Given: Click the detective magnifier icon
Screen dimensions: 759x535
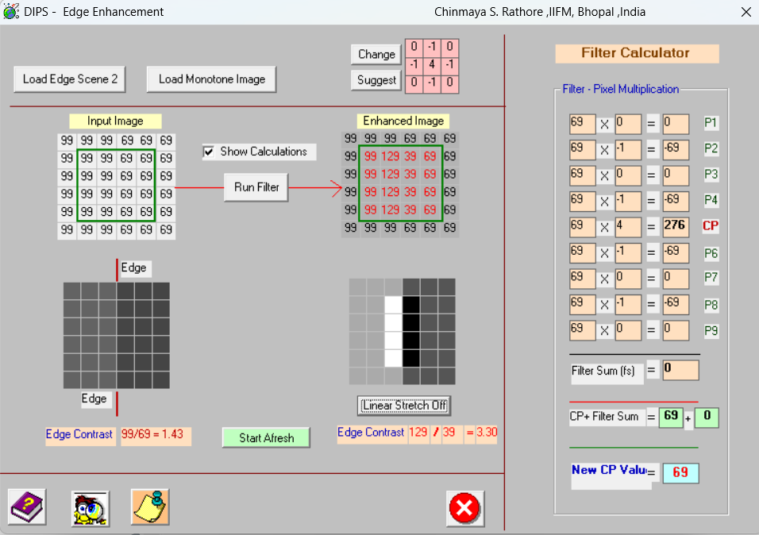Looking at the screenshot, I should point(90,508).
